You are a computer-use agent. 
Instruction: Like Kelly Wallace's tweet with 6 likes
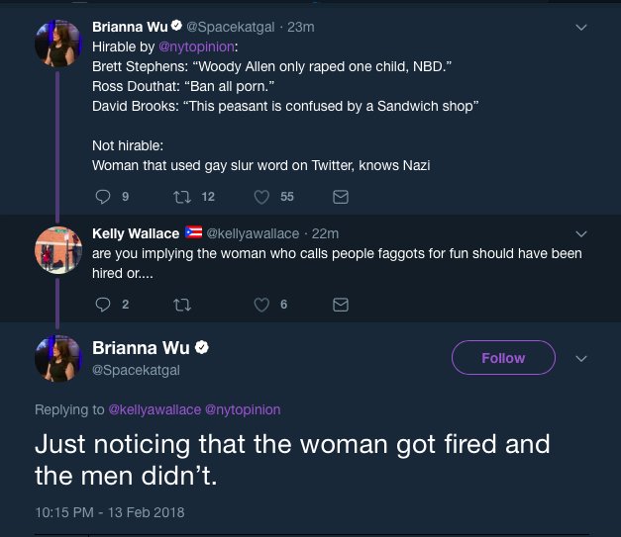coord(261,305)
